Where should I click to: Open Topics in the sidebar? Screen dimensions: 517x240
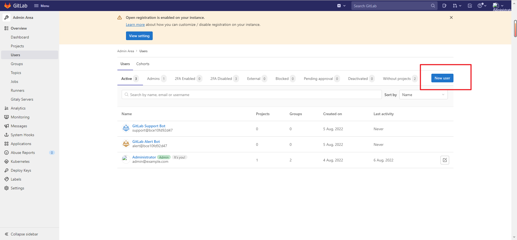(16, 73)
